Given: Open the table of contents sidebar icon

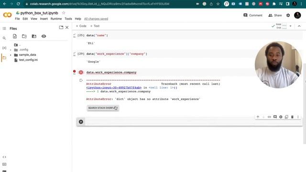Looking at the screenshot, I should (4, 29).
